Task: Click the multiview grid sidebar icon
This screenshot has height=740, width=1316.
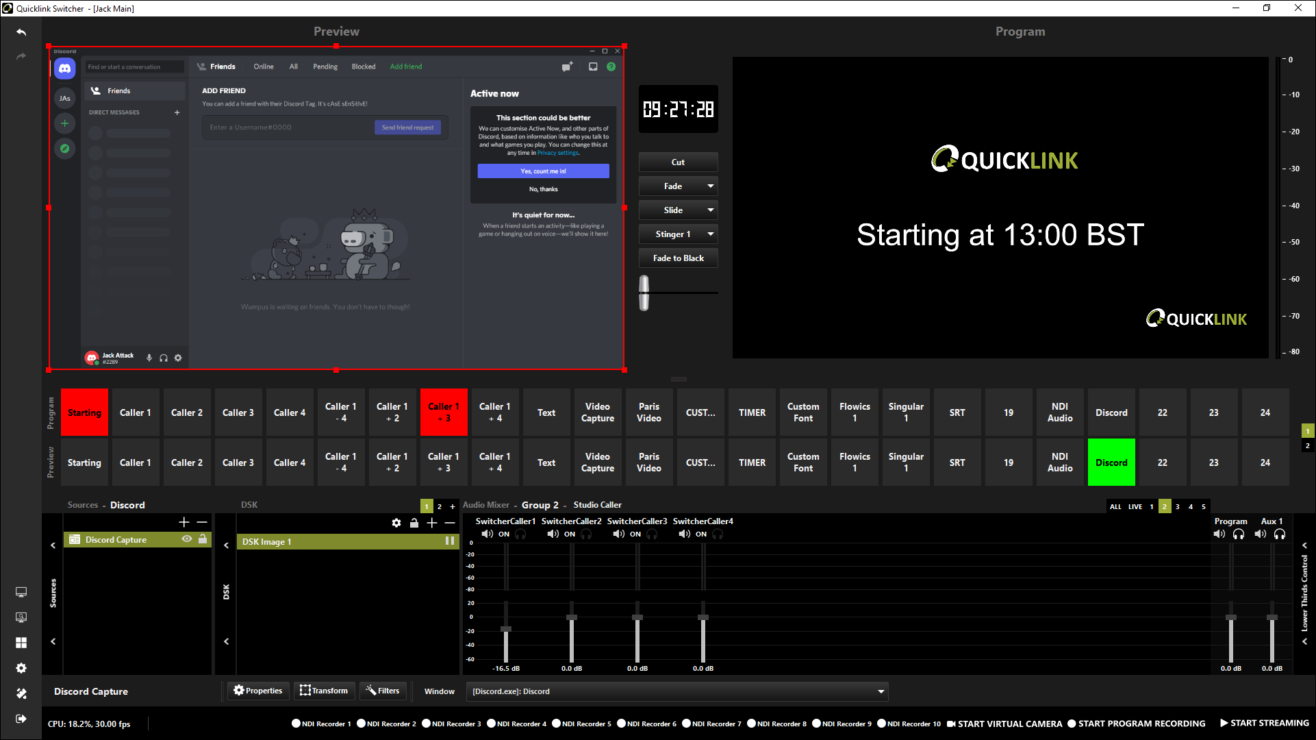Action: (x=21, y=643)
